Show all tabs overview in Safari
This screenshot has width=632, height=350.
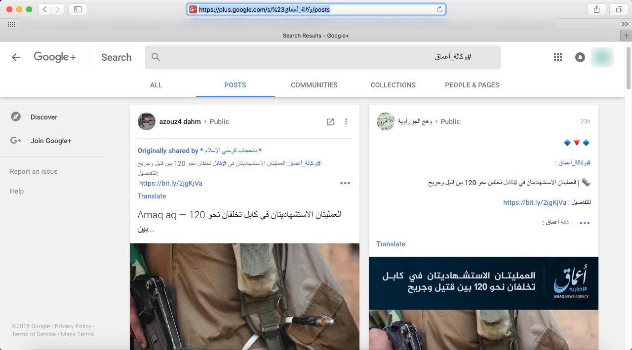coord(619,9)
